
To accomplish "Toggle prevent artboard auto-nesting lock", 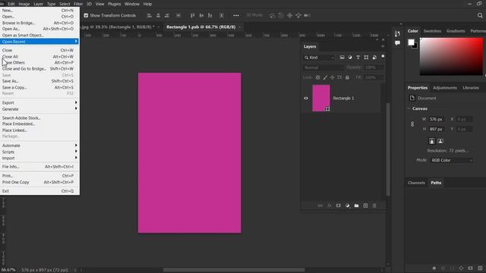I will [x=339, y=77].
